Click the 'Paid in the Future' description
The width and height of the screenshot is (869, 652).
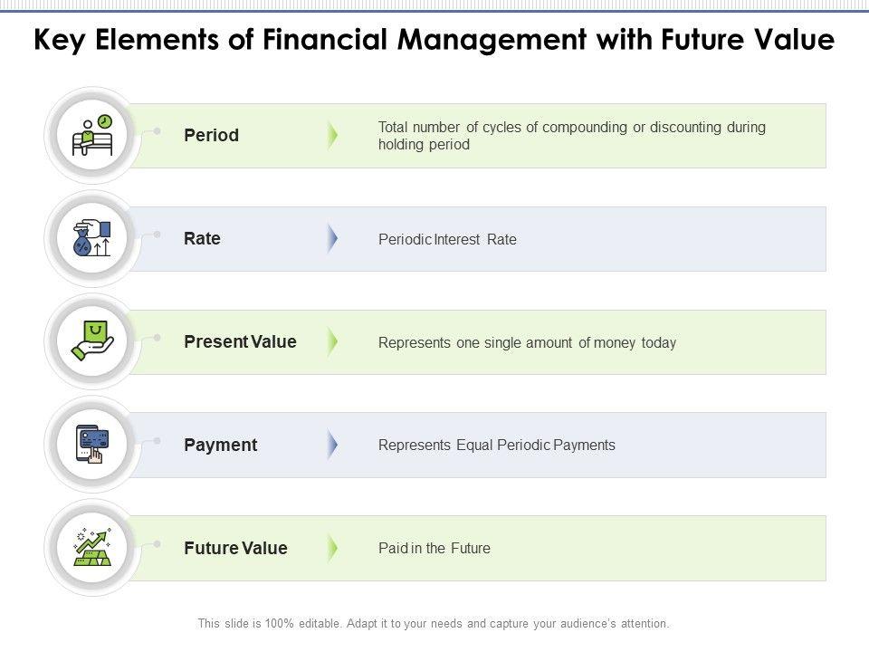pos(434,549)
